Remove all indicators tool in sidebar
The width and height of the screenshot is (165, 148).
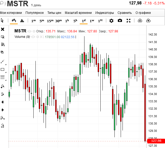3,44
